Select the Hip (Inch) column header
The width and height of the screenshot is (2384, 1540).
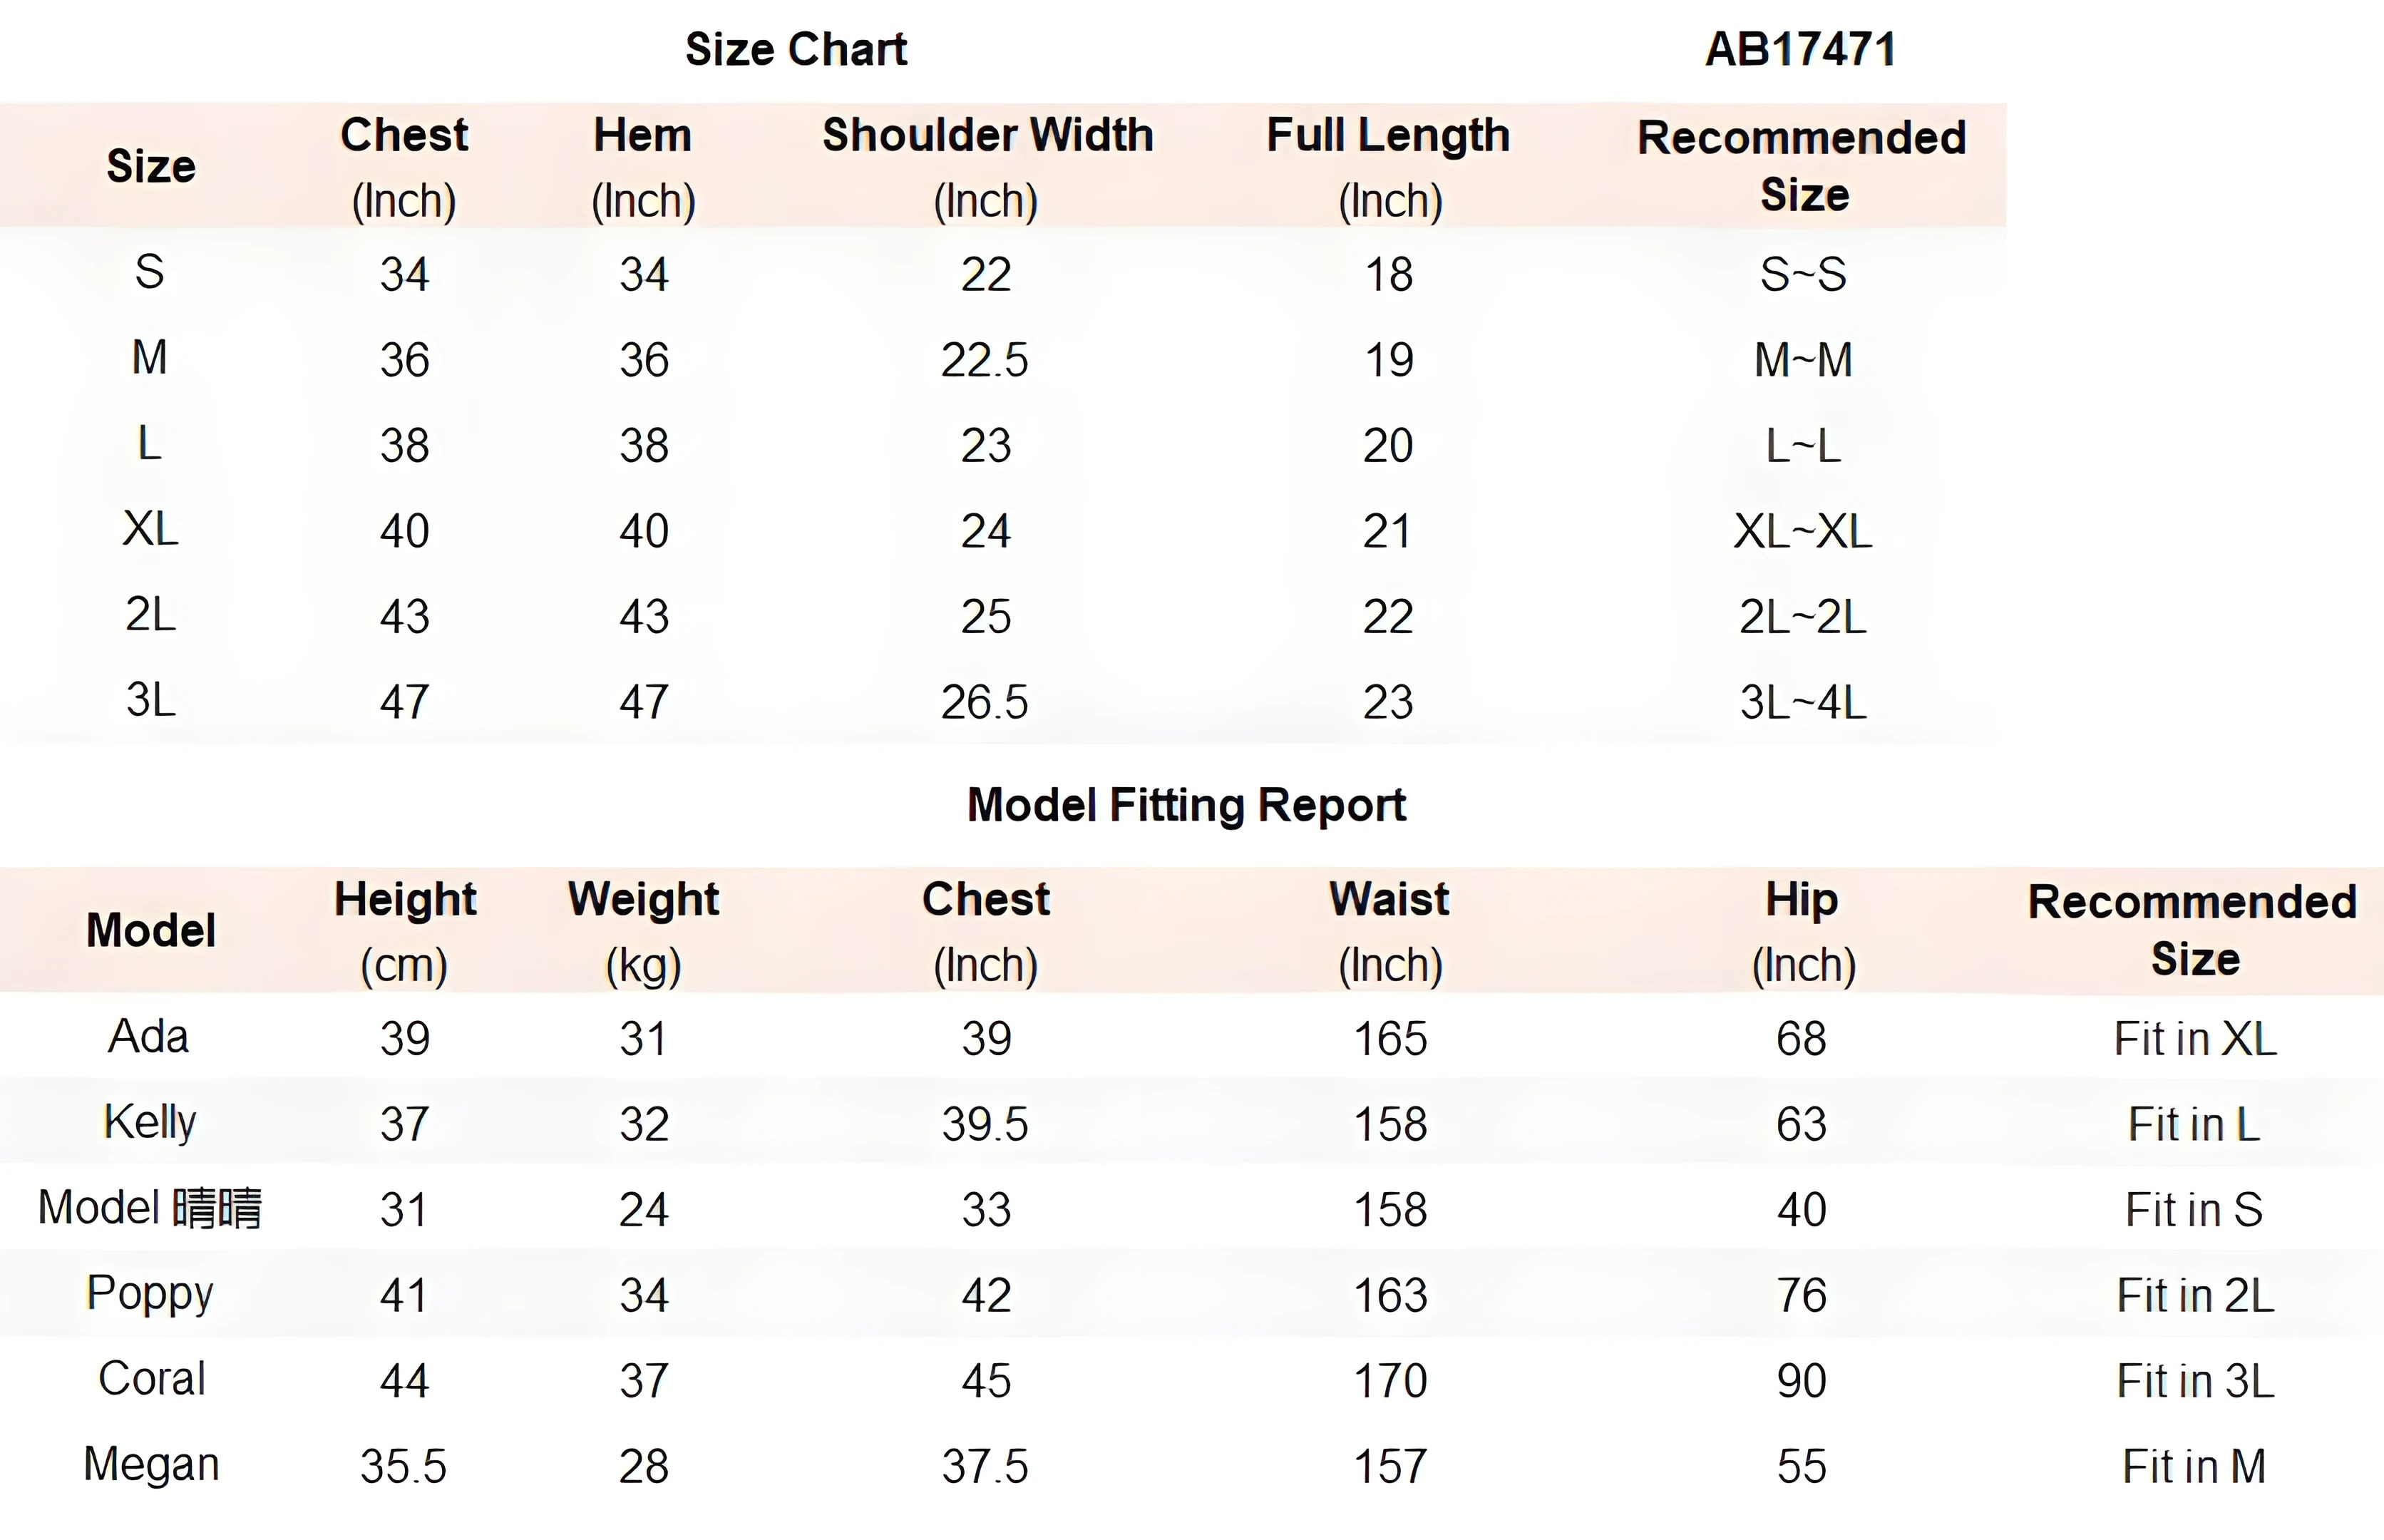tap(1803, 932)
